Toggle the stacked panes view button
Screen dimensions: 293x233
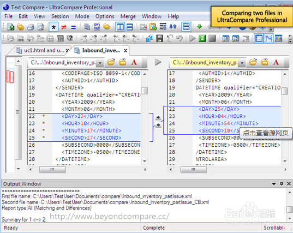[x=186, y=27]
